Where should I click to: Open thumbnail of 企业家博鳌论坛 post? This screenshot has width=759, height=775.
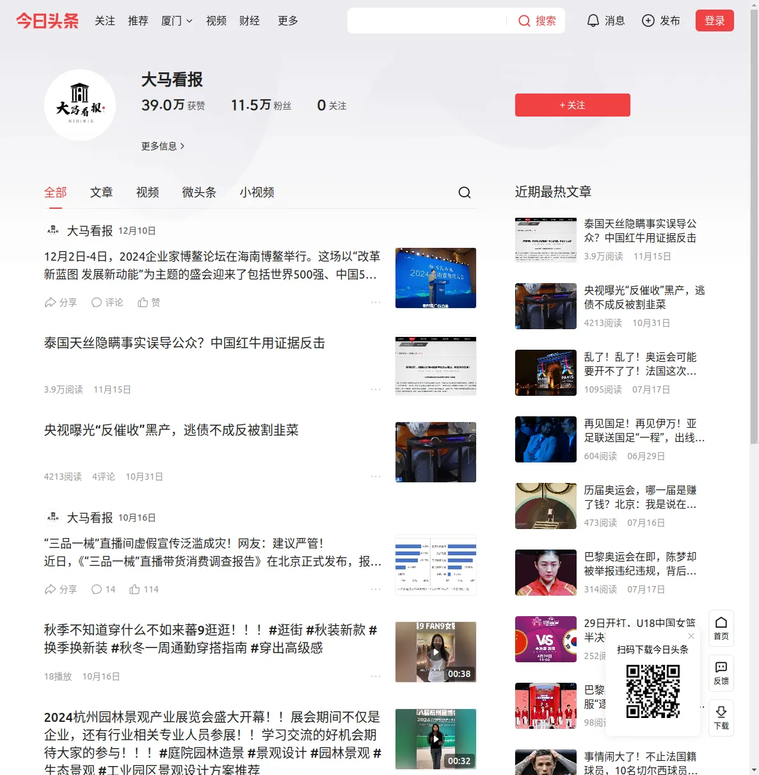click(x=436, y=278)
